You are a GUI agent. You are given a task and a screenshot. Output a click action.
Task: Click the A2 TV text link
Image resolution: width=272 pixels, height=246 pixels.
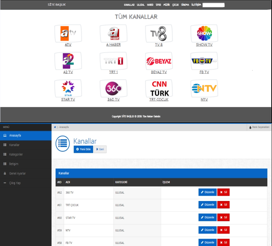pyautogui.click(x=68, y=72)
